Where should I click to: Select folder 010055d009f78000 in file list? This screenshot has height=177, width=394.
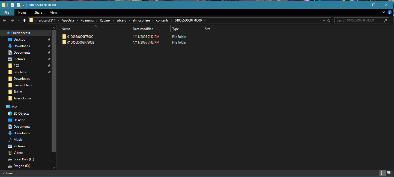tap(80, 37)
